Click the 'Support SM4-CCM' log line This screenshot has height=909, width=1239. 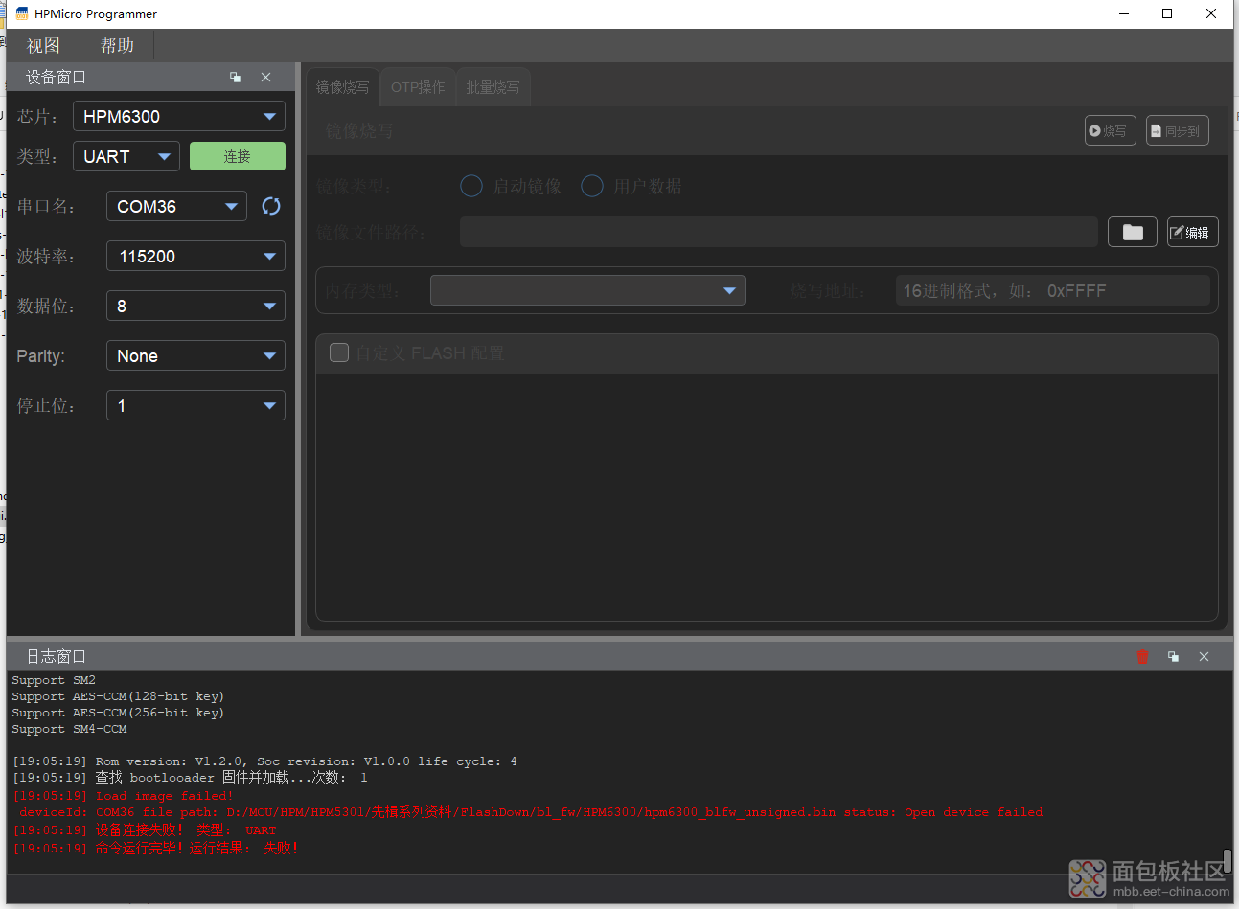69,729
